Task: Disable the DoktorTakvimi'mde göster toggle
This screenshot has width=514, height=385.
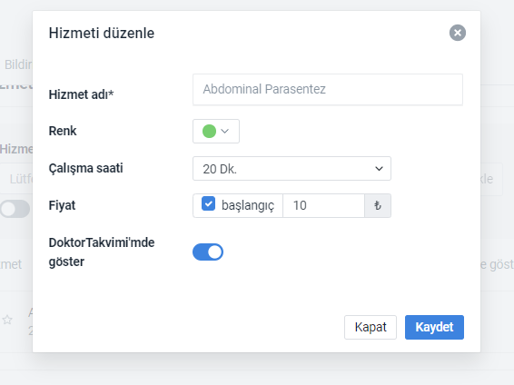Action: 208,252
